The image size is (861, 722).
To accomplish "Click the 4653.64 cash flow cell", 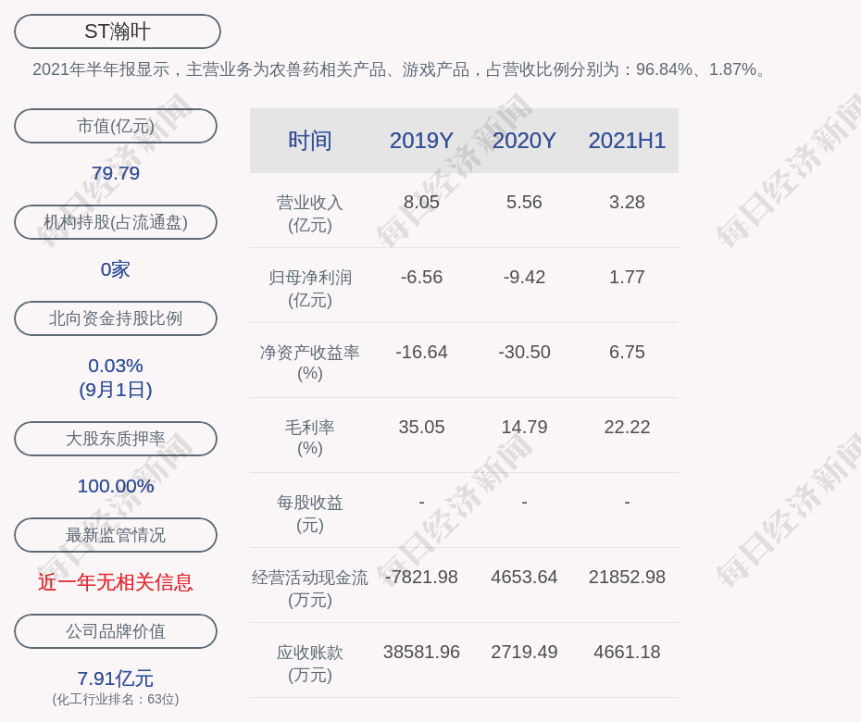I will (524, 577).
